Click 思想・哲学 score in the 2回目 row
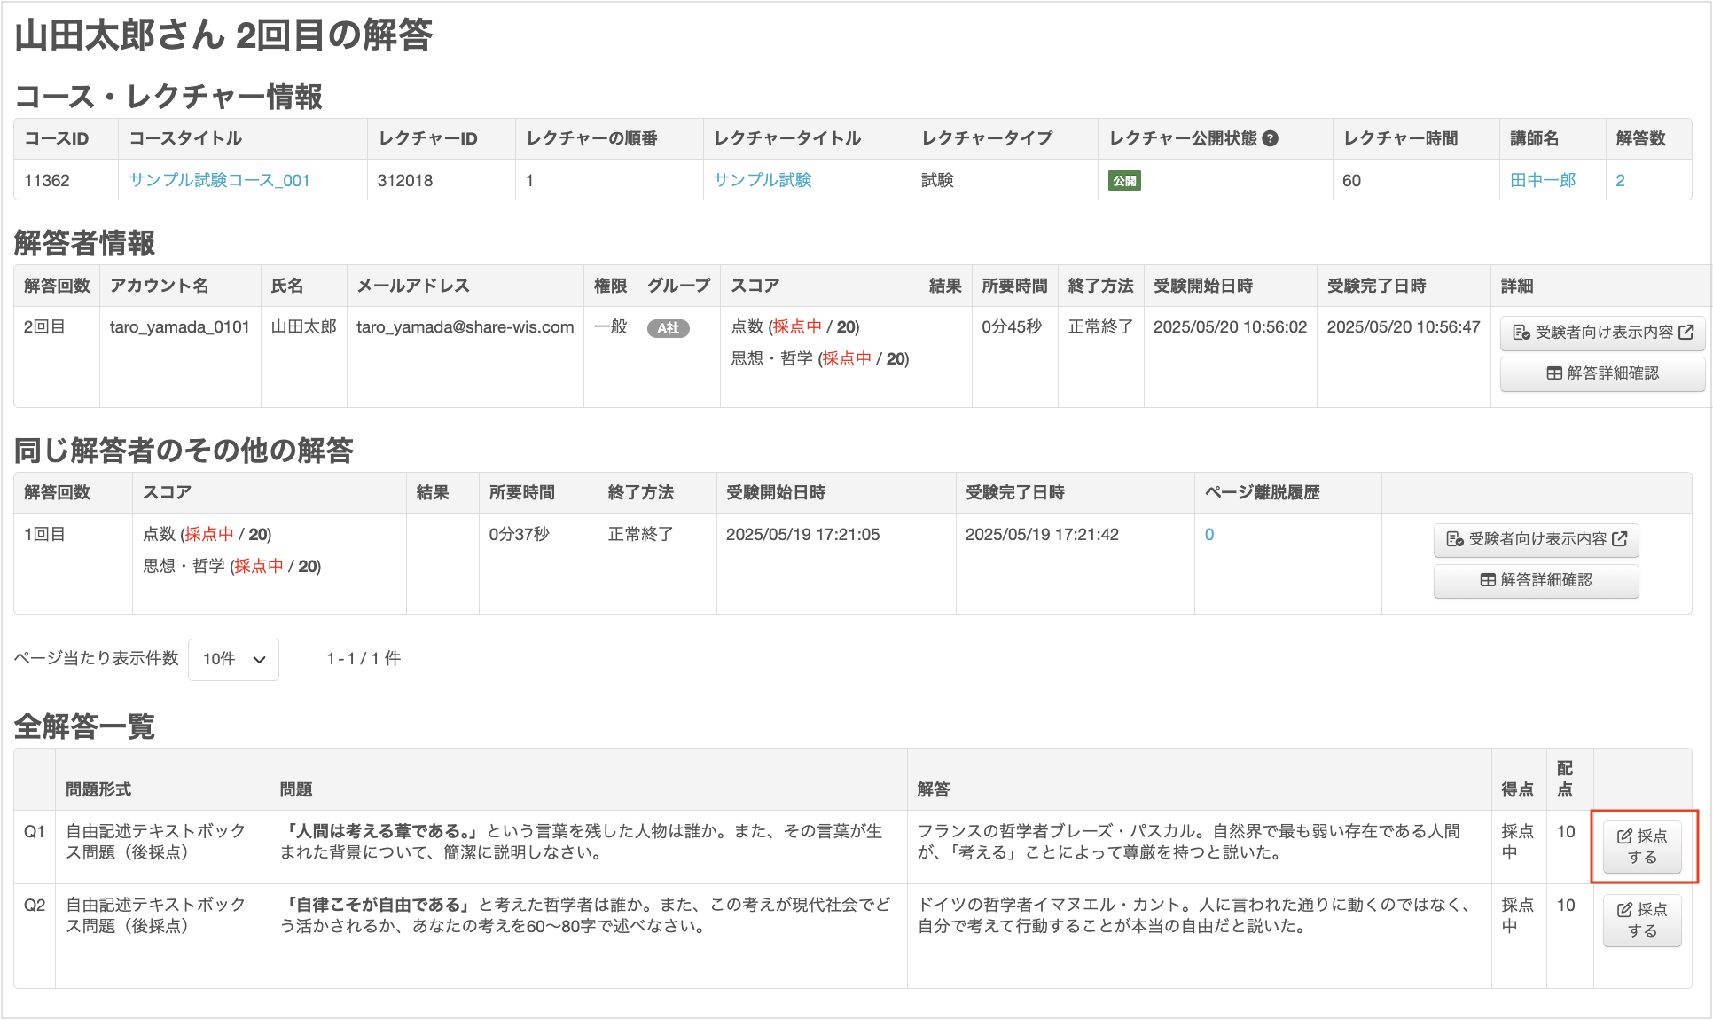1713x1020 pixels. click(x=820, y=359)
